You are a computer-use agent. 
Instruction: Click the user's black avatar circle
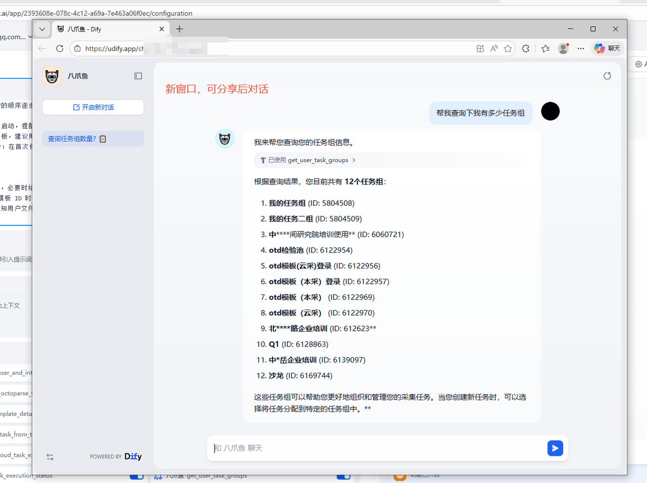click(x=550, y=111)
